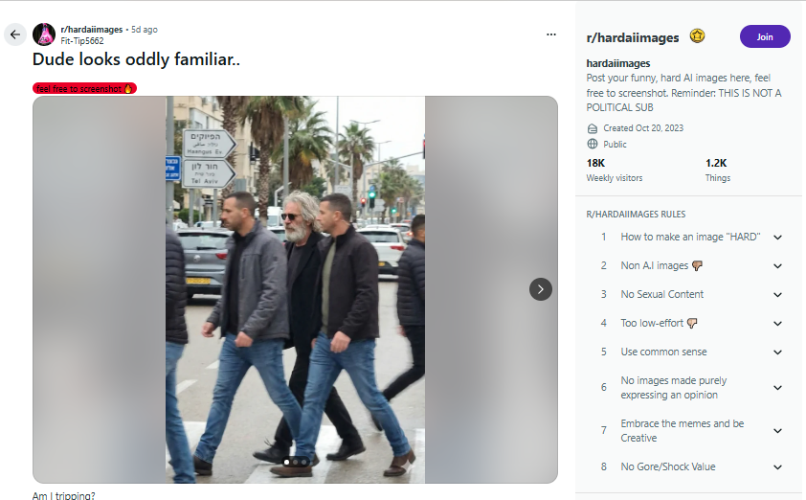Click the Public globe icon
This screenshot has width=806, height=500.
593,144
